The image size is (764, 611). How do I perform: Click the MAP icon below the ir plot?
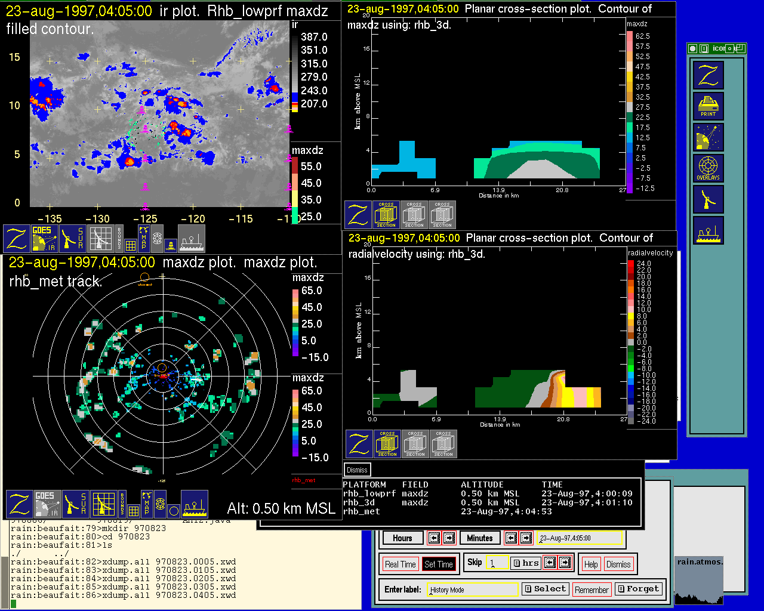pyautogui.click(x=144, y=237)
